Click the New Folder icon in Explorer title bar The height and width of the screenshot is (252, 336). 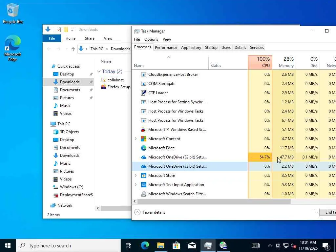pos(66,30)
